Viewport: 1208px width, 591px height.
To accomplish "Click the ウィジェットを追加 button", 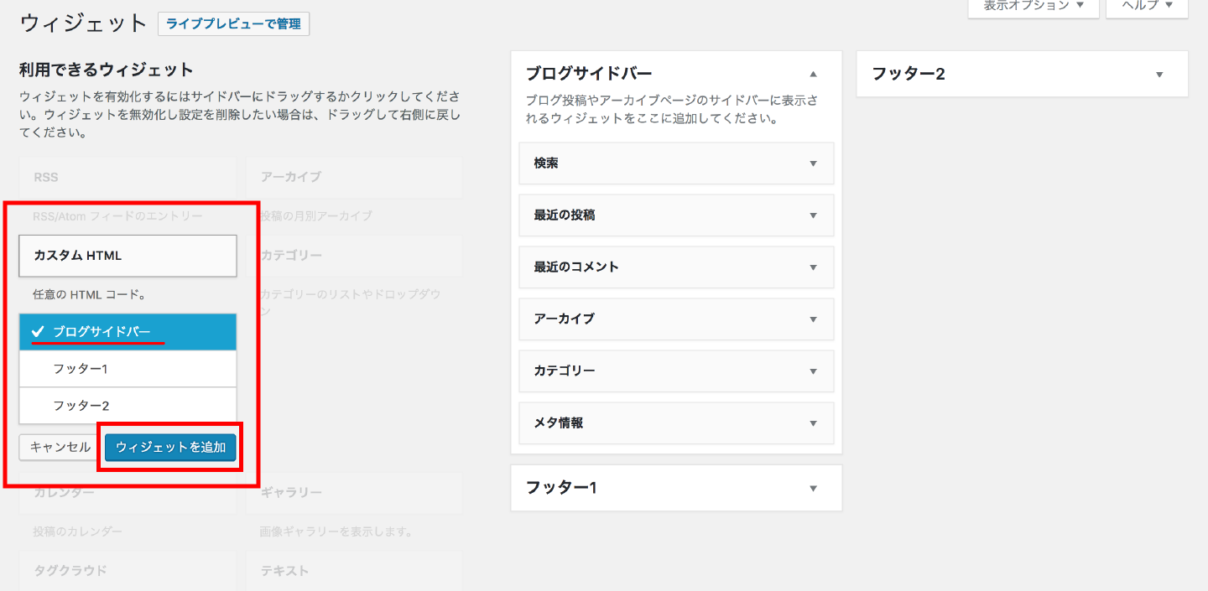I will (x=170, y=447).
